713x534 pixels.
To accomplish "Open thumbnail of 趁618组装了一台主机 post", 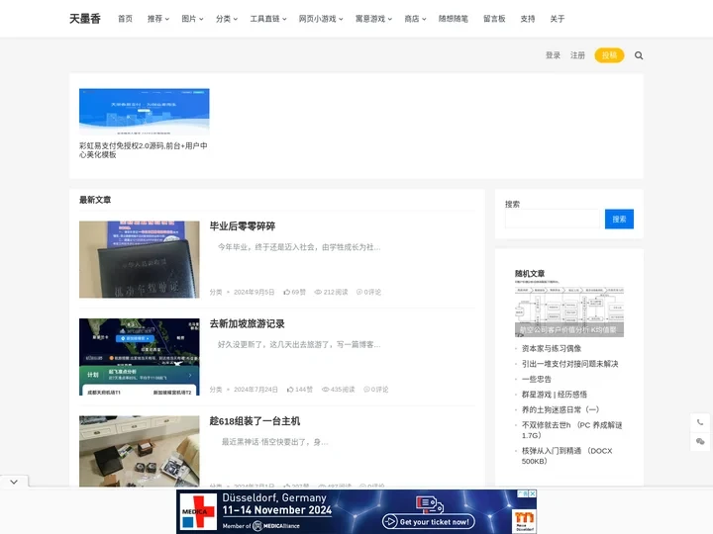I will coord(140,451).
